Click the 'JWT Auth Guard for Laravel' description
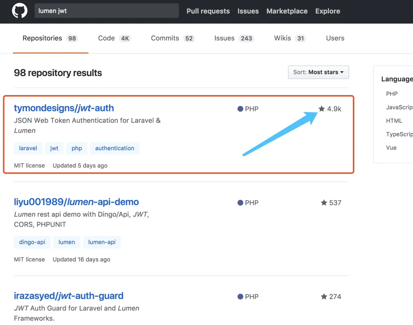This screenshot has width=413, height=325. click(77, 313)
